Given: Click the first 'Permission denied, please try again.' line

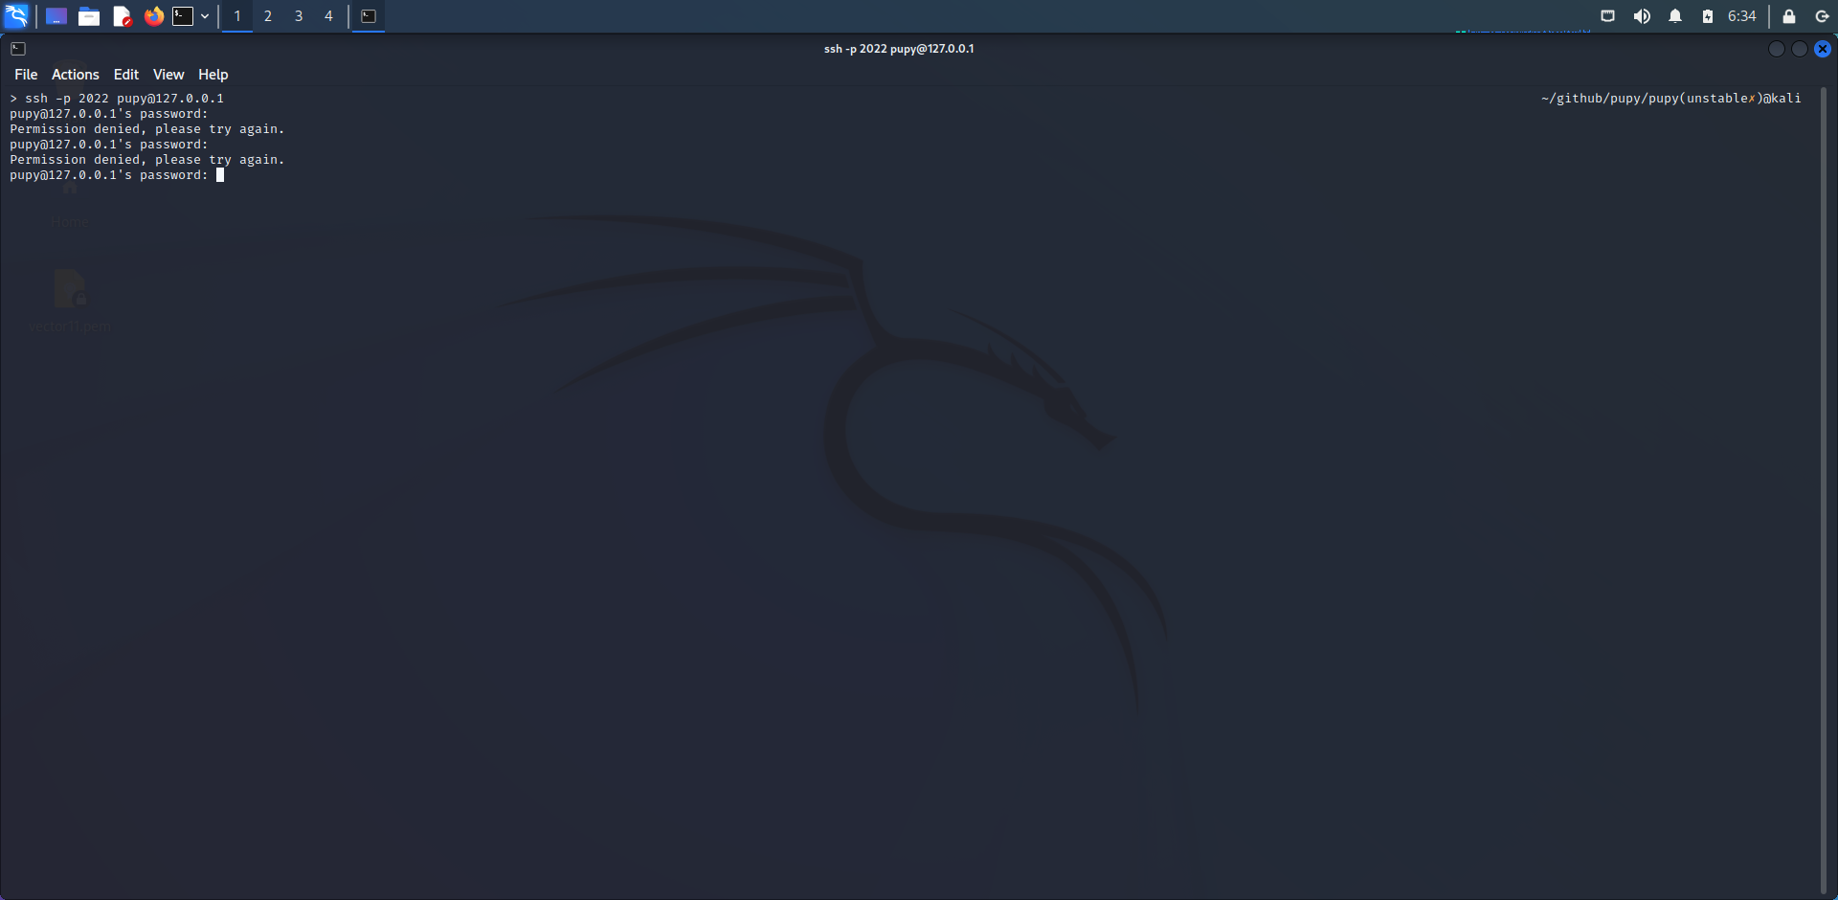Looking at the screenshot, I should 147,129.
